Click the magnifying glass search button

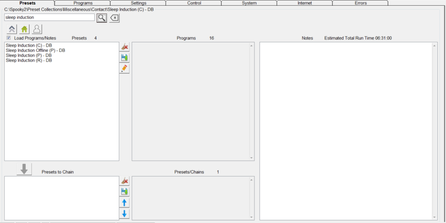[101, 18]
